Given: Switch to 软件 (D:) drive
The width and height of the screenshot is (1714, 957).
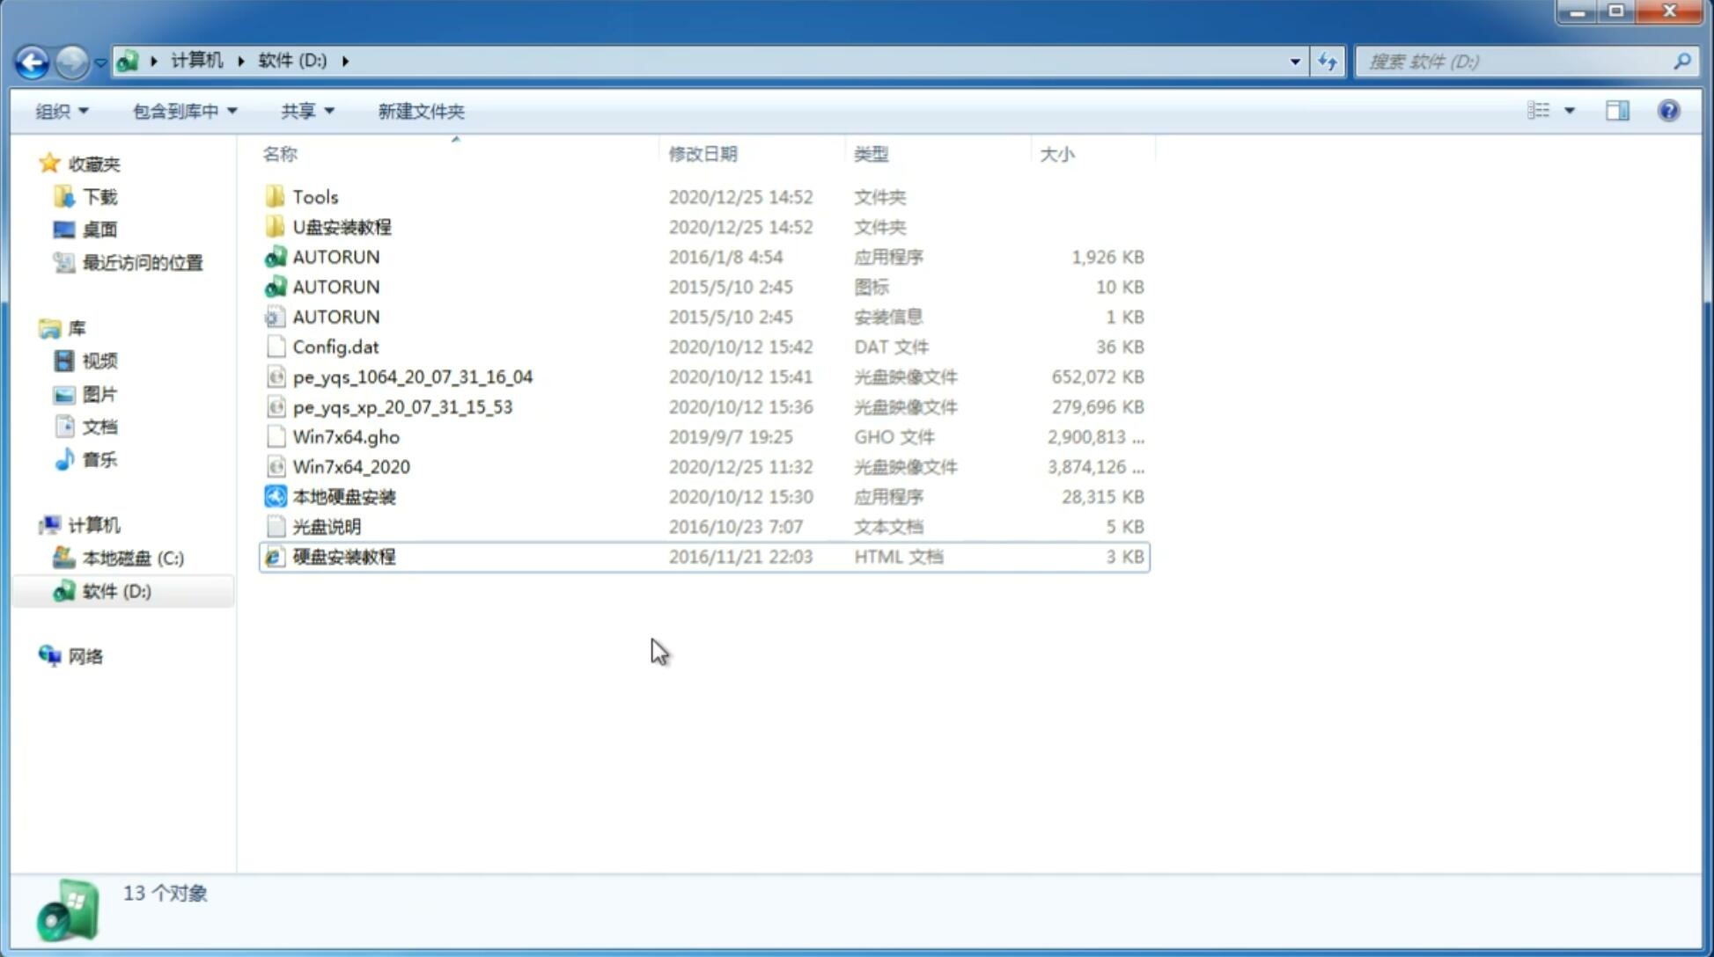Looking at the screenshot, I should pos(115,590).
